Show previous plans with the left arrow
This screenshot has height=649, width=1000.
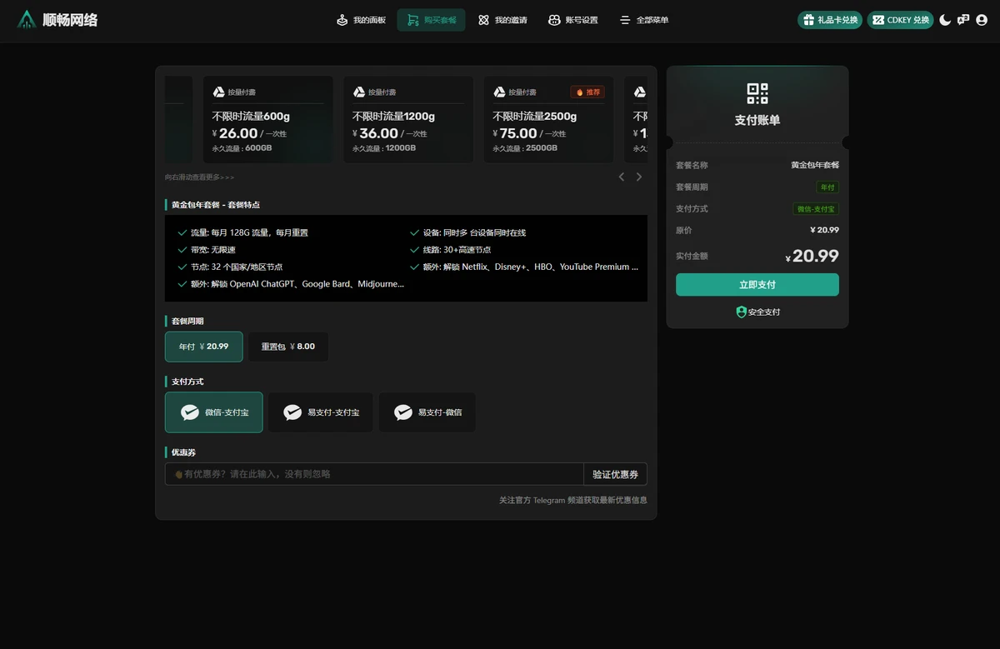[621, 177]
